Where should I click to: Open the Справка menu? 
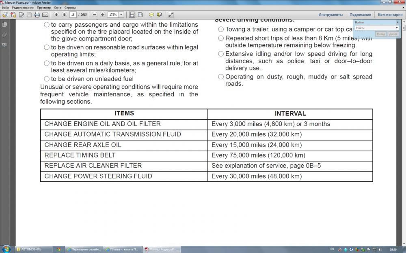click(x=70, y=8)
